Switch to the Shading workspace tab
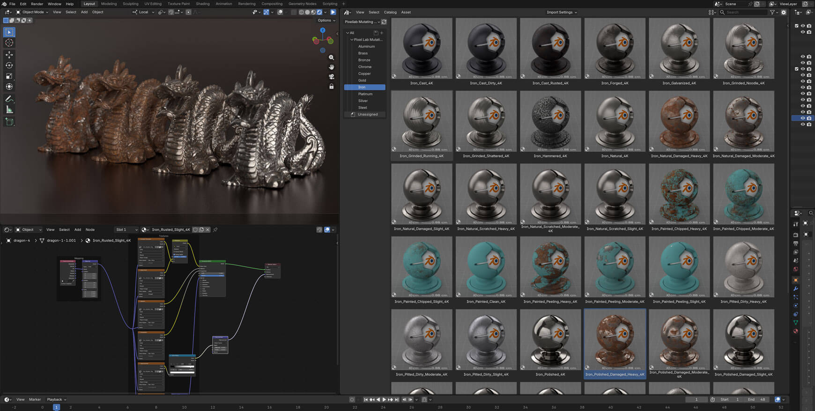This screenshot has width=815, height=411. 202,4
